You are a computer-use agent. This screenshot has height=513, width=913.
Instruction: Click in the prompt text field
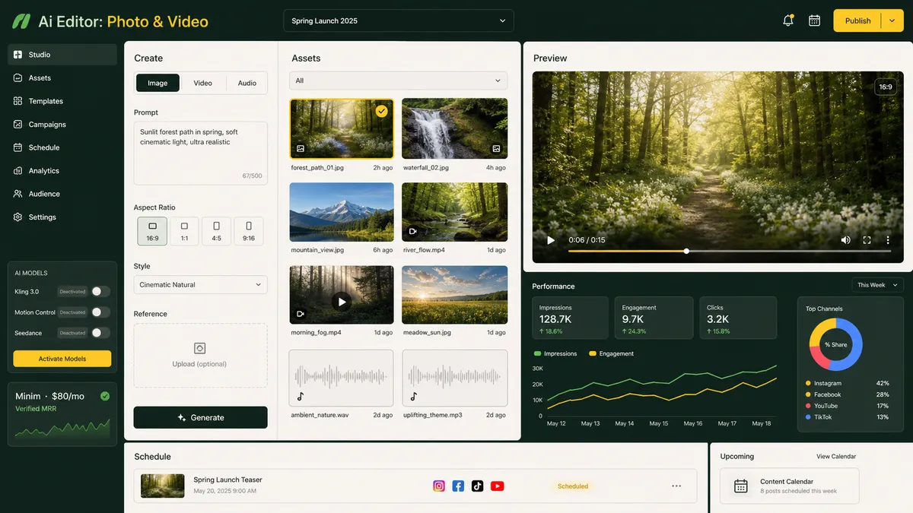200,154
